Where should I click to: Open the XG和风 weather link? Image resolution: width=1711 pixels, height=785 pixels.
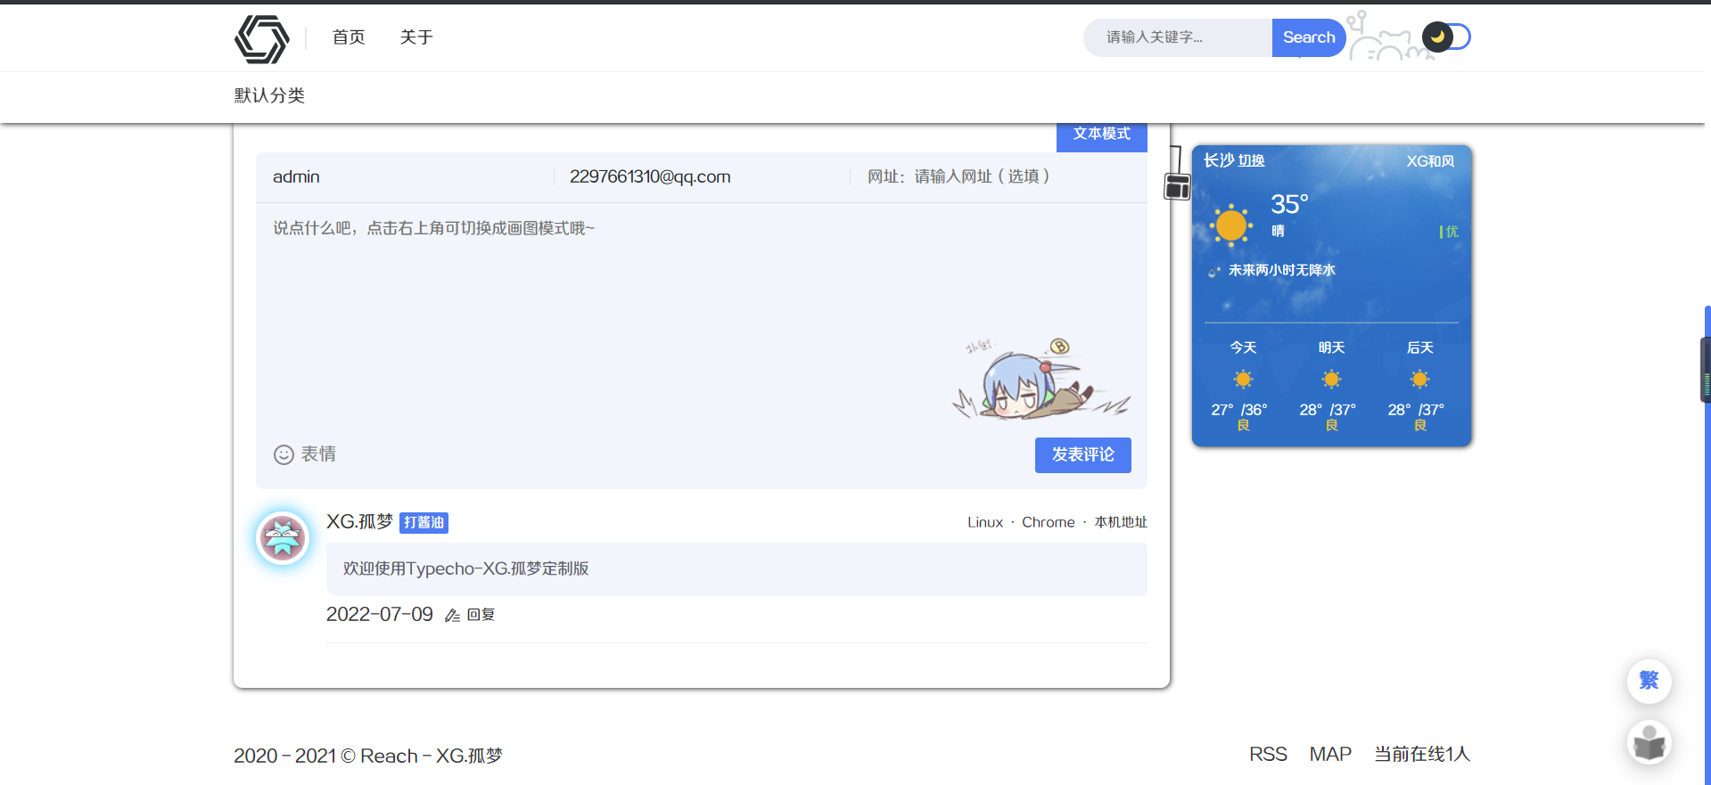pos(1430,161)
